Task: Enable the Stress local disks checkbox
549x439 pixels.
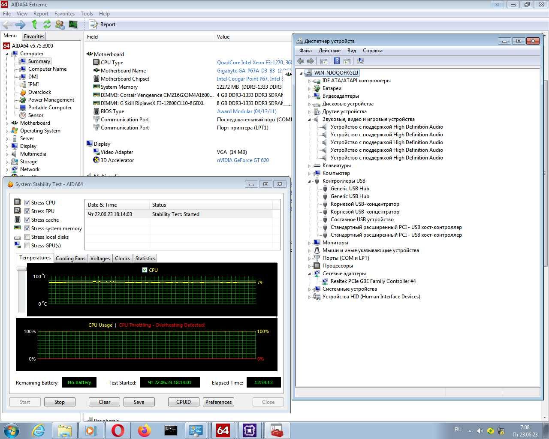Action: coord(27,237)
